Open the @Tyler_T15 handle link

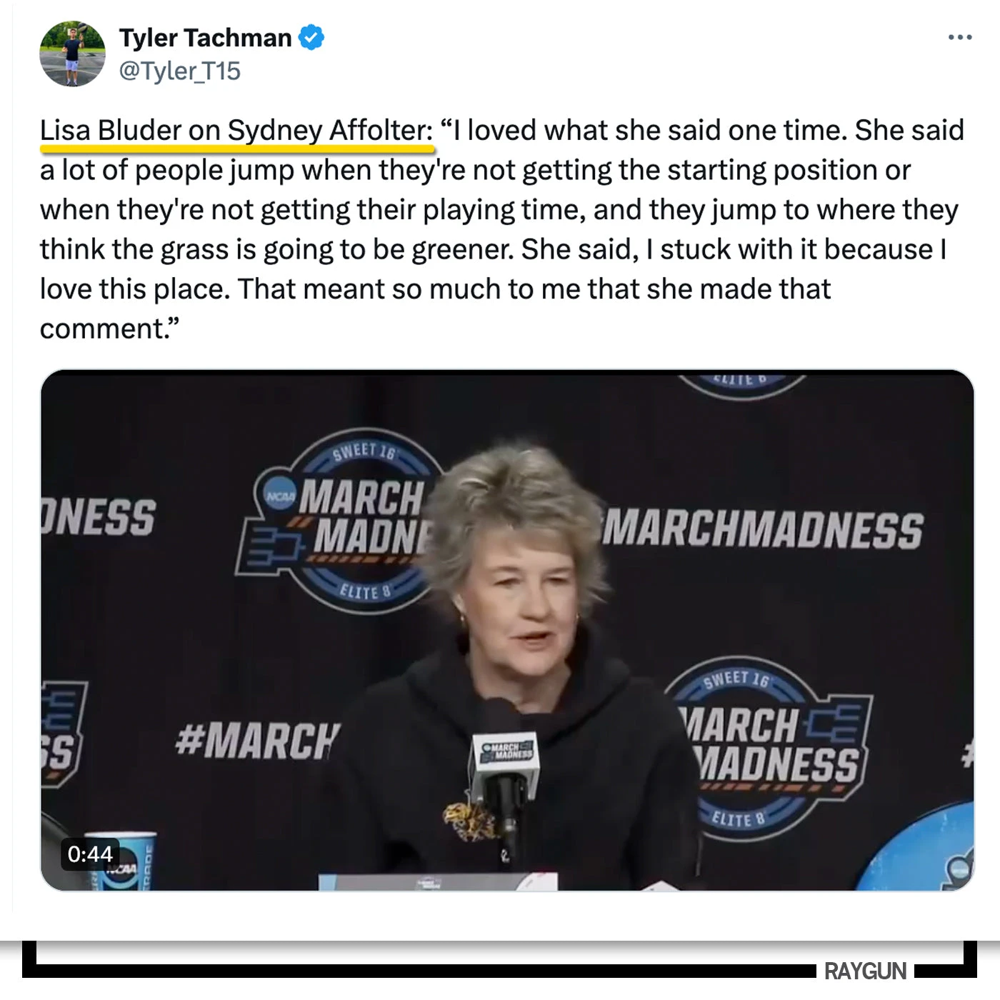point(179,71)
